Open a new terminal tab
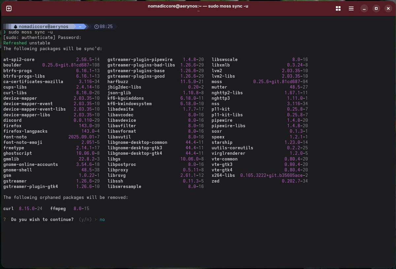This screenshot has width=396, height=269. click(x=9, y=8)
